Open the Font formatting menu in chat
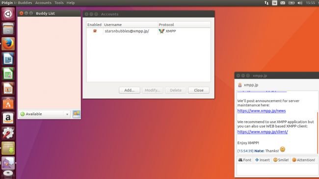The width and height of the screenshot is (319, 179). point(245,160)
